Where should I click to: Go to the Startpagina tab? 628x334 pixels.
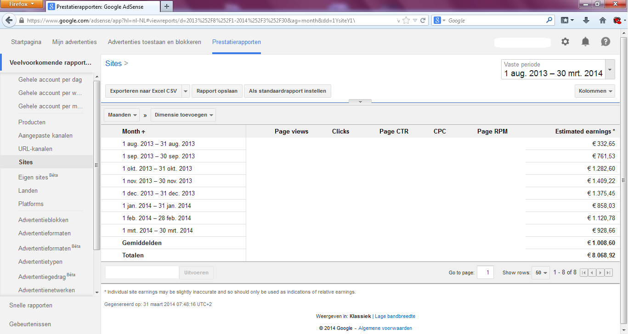[26, 42]
